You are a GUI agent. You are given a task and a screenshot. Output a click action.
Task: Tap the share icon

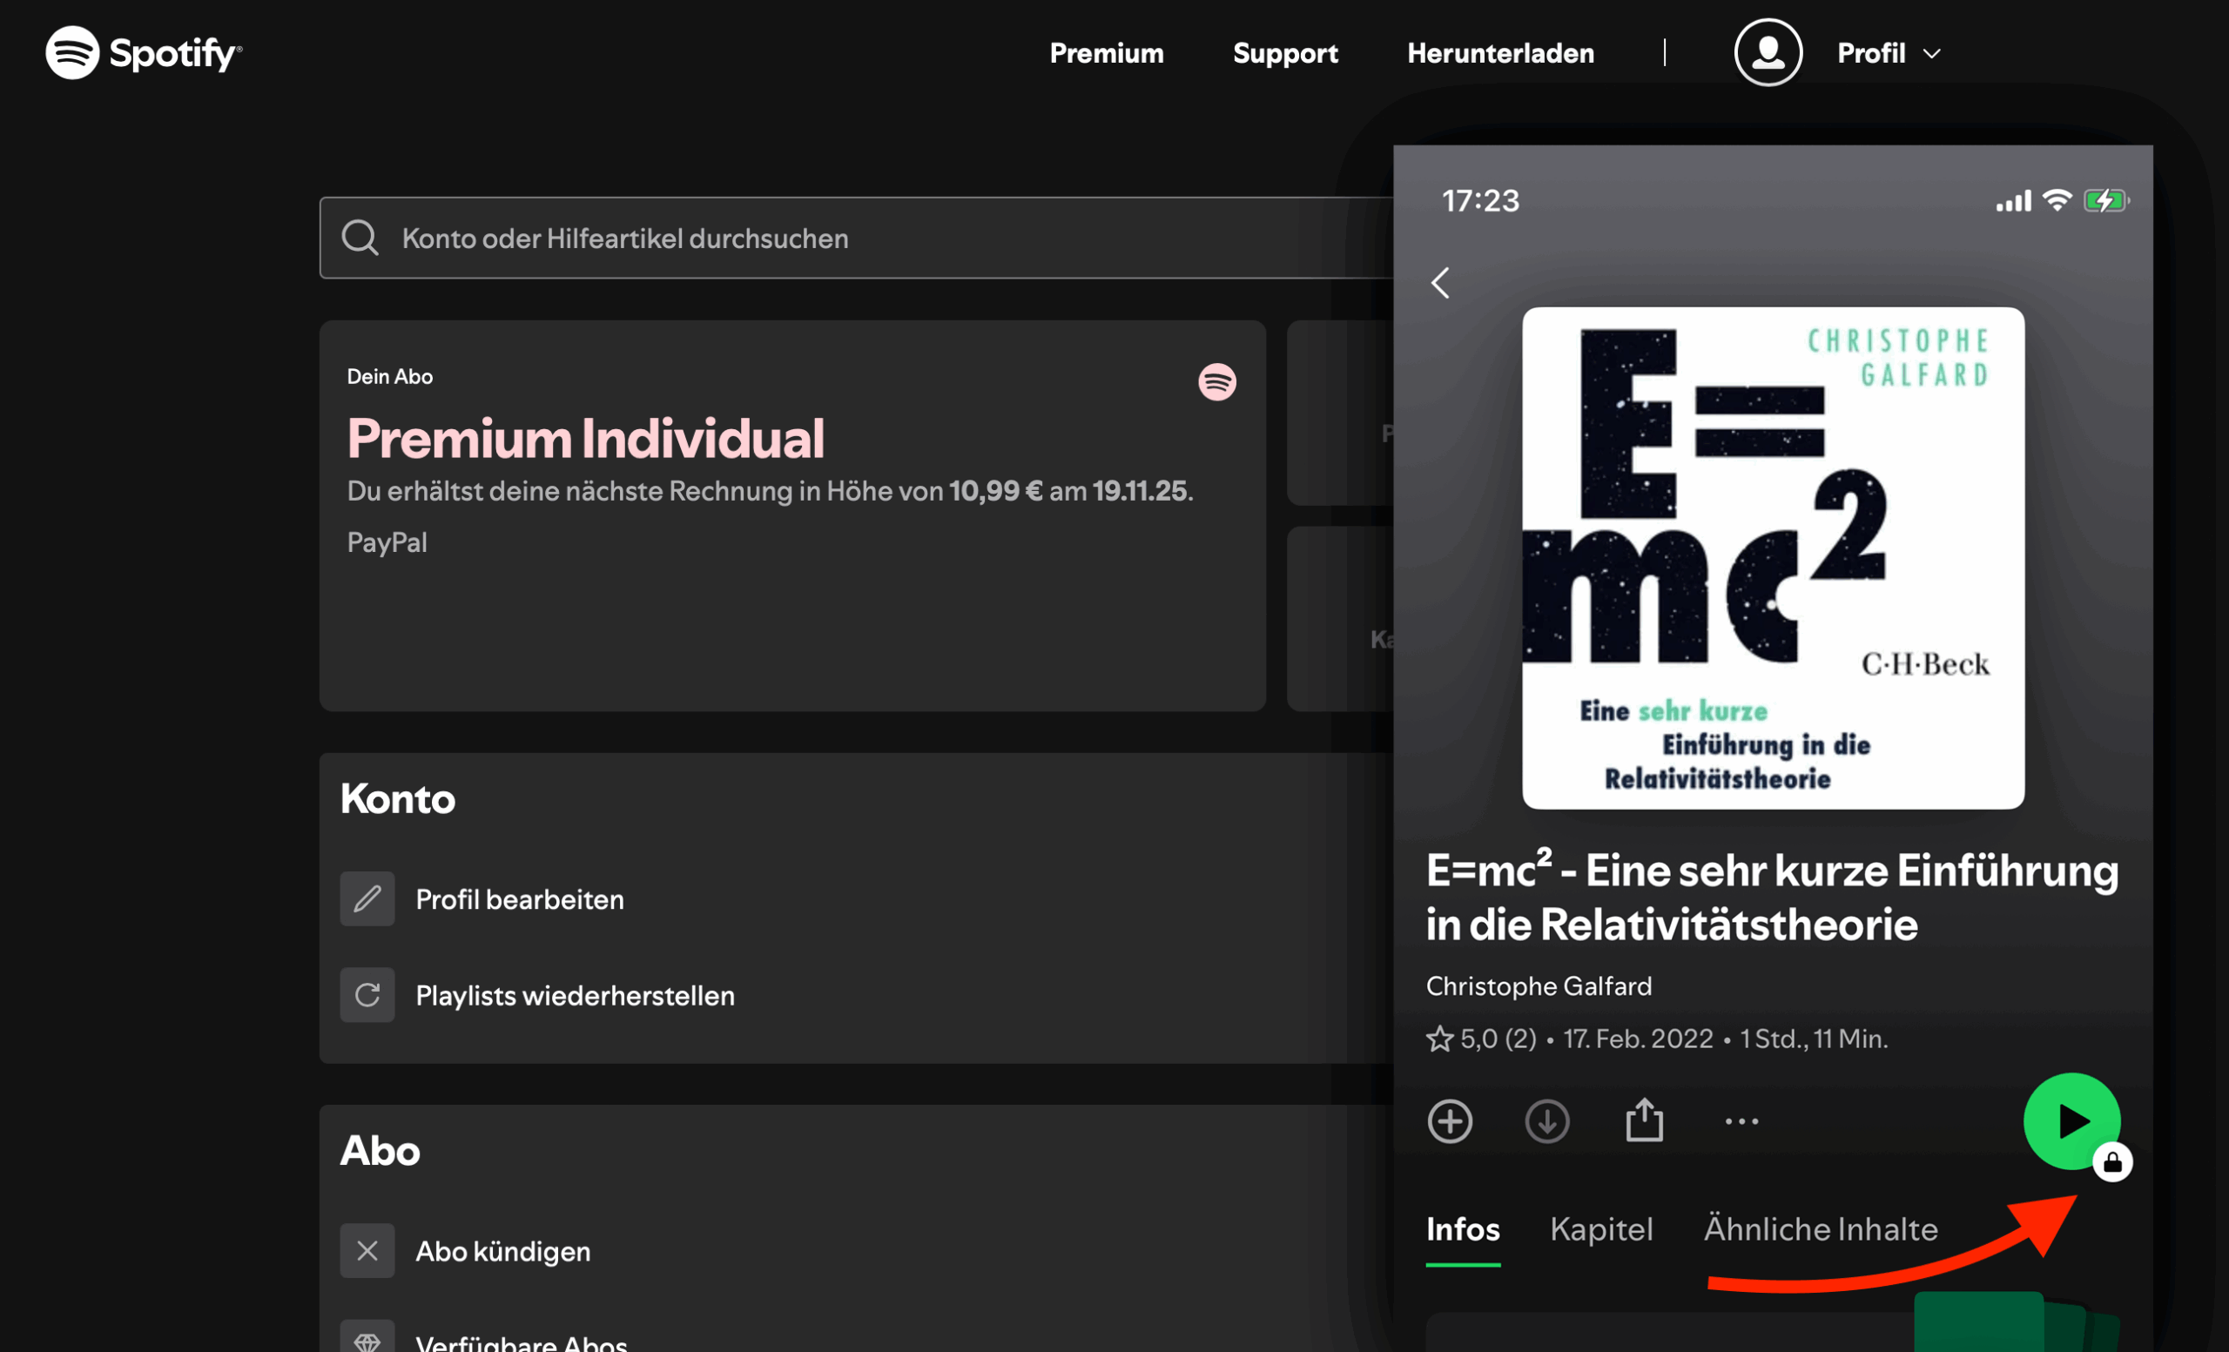coord(1644,1120)
